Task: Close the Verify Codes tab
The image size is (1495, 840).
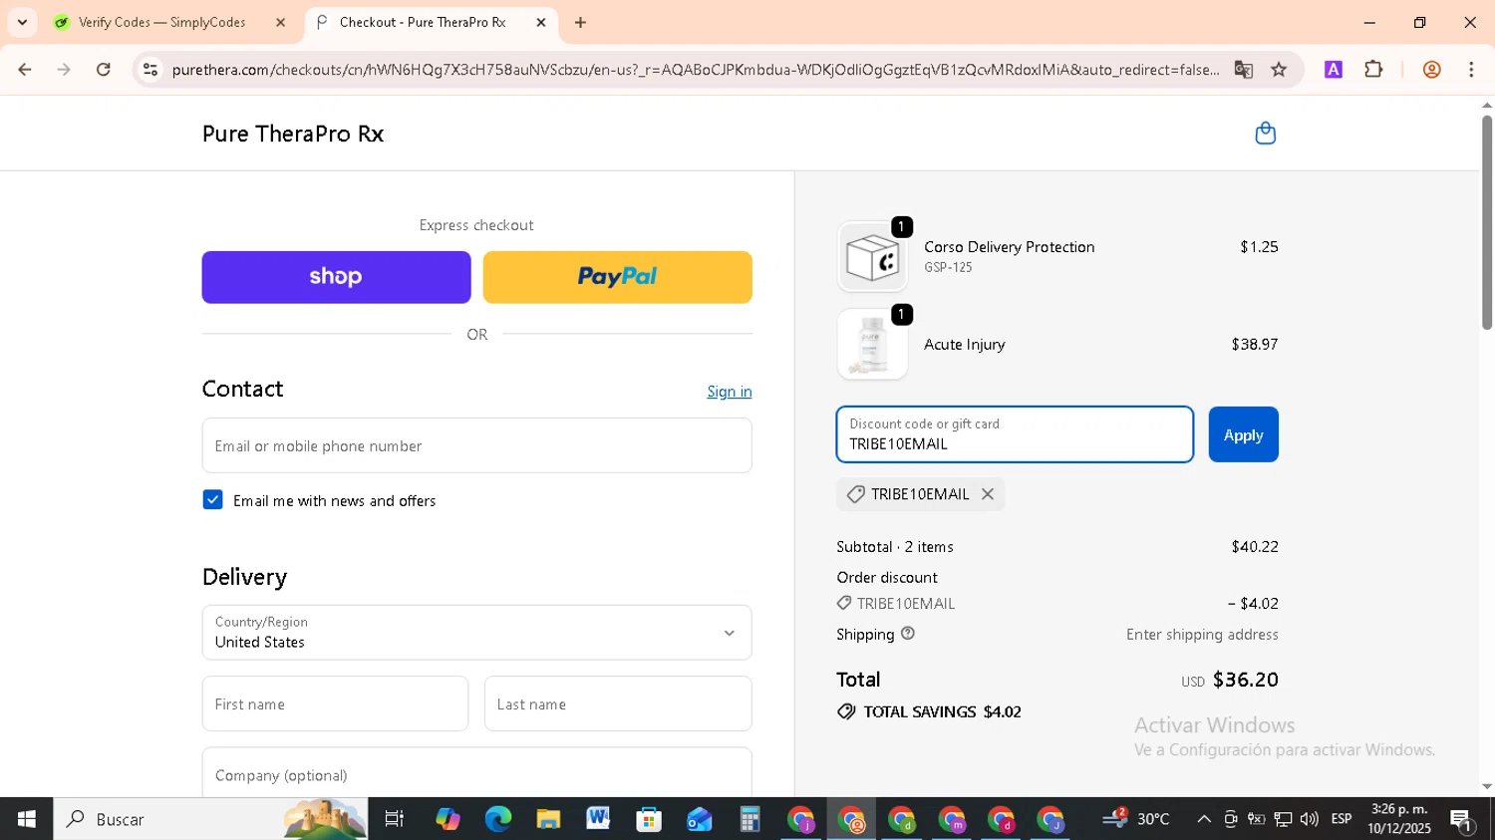Action: 280,22
